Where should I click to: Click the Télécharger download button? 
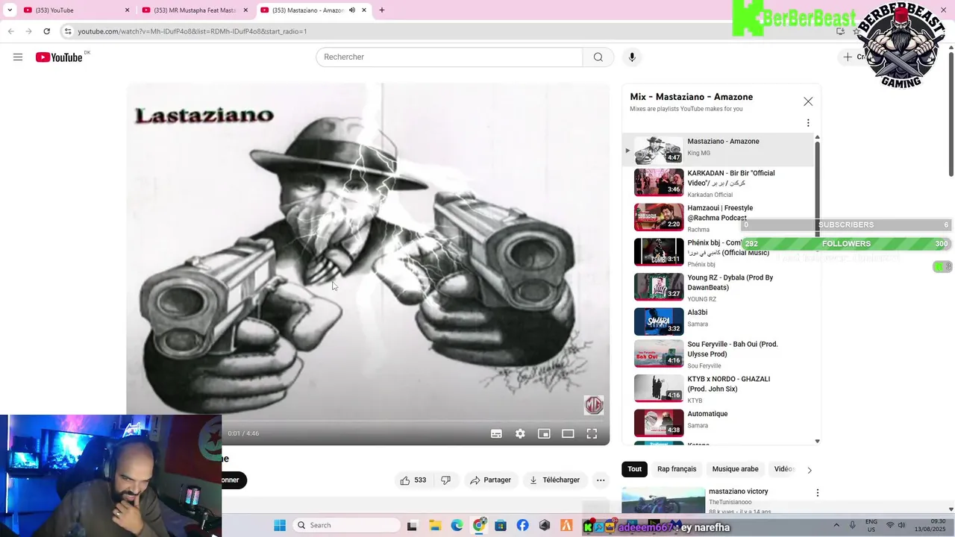(554, 480)
